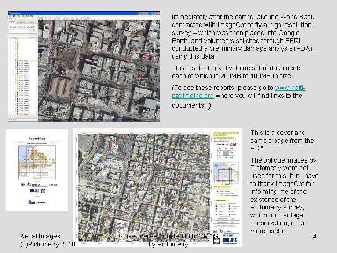Select the highlighted placemark row in Places
Screen dimensions: 337x253
click(x=25, y=61)
